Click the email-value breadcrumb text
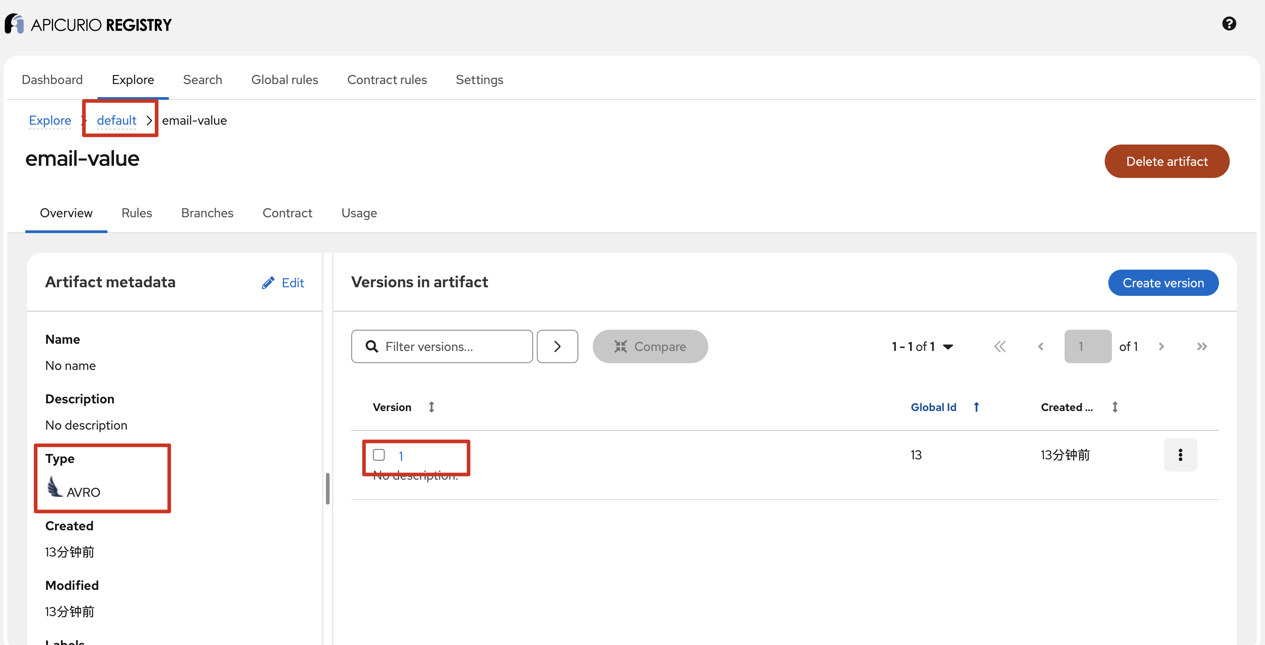 pyautogui.click(x=194, y=120)
